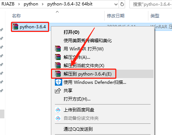The image size is (172, 135).
Task: Click WinRAR icon beside 解压文件(A)...
Action: (x=58, y=57)
